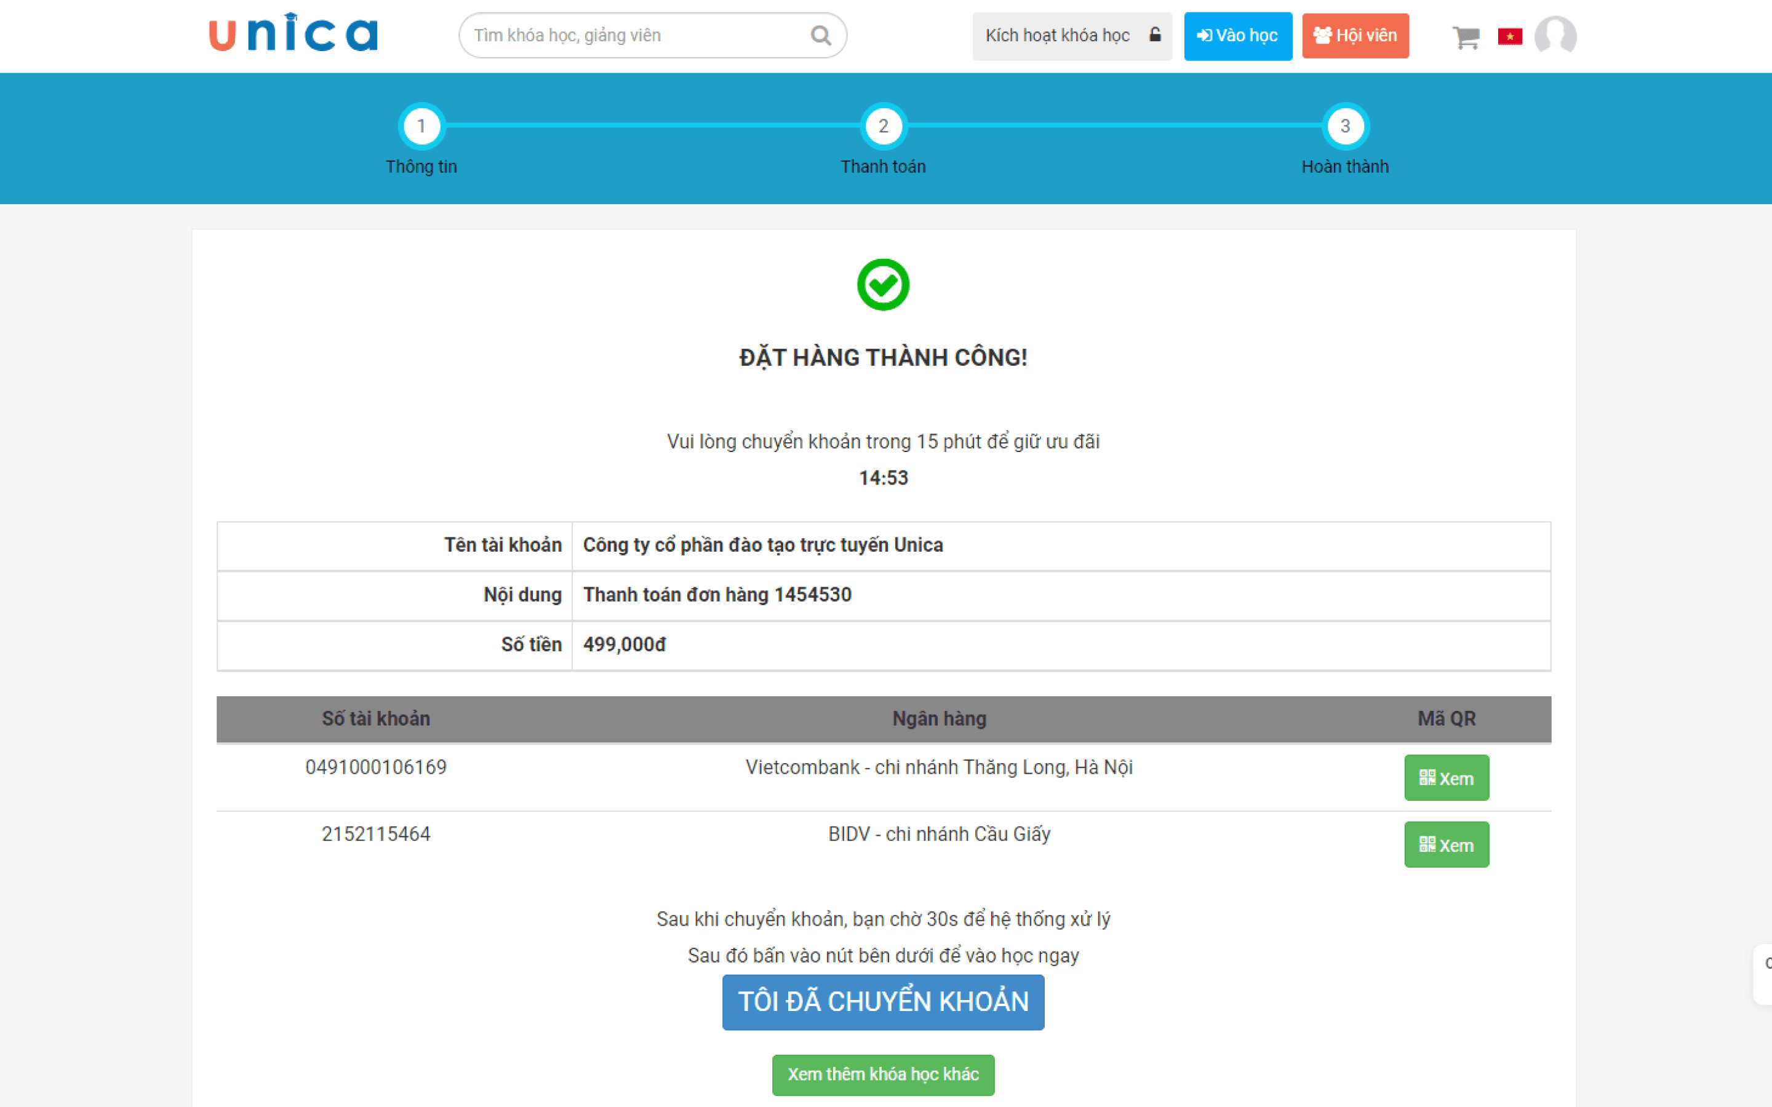The width and height of the screenshot is (1772, 1107).
Task: Open the Unica logo homepage
Action: click(x=293, y=33)
